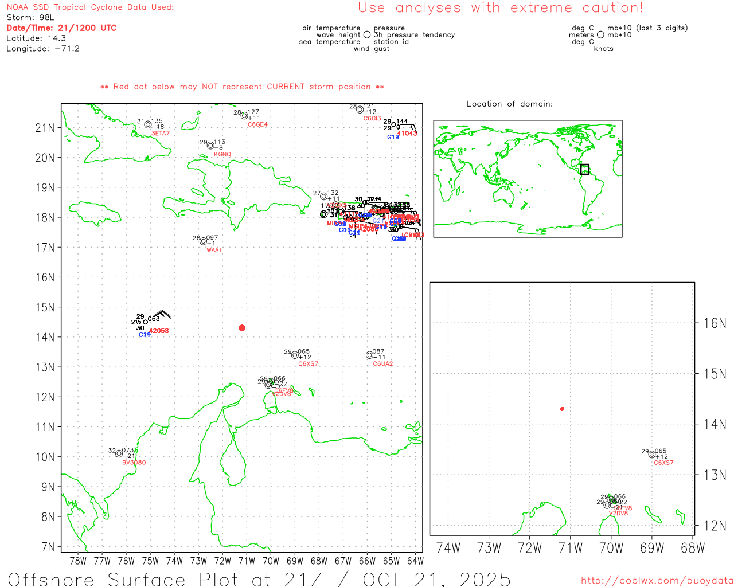Click the red storm position dot on main map
The height and width of the screenshot is (587, 734).
(x=242, y=328)
